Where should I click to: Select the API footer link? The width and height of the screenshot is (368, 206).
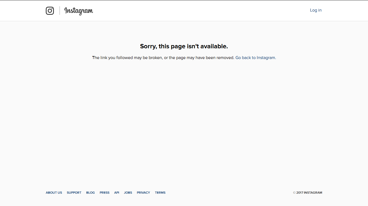click(x=117, y=193)
